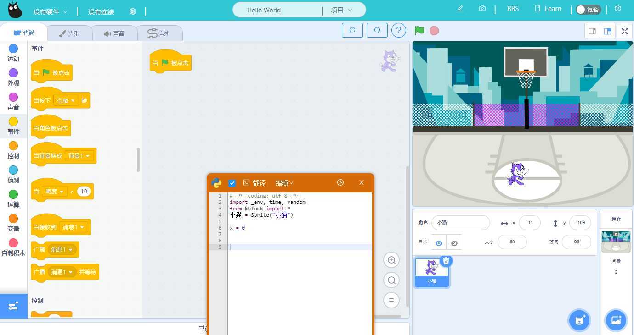Open the add extension button
The width and height of the screenshot is (634, 335).
pos(13,306)
